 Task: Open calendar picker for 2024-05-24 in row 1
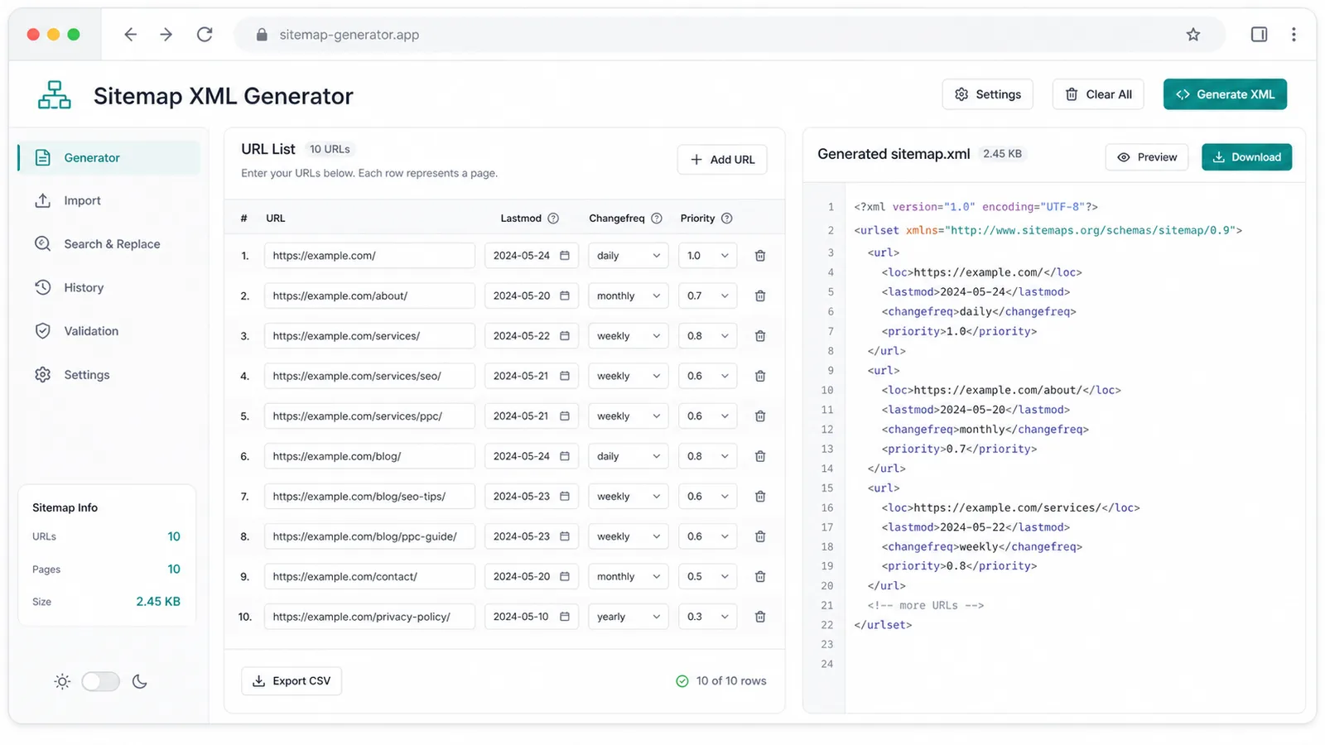pyautogui.click(x=565, y=256)
